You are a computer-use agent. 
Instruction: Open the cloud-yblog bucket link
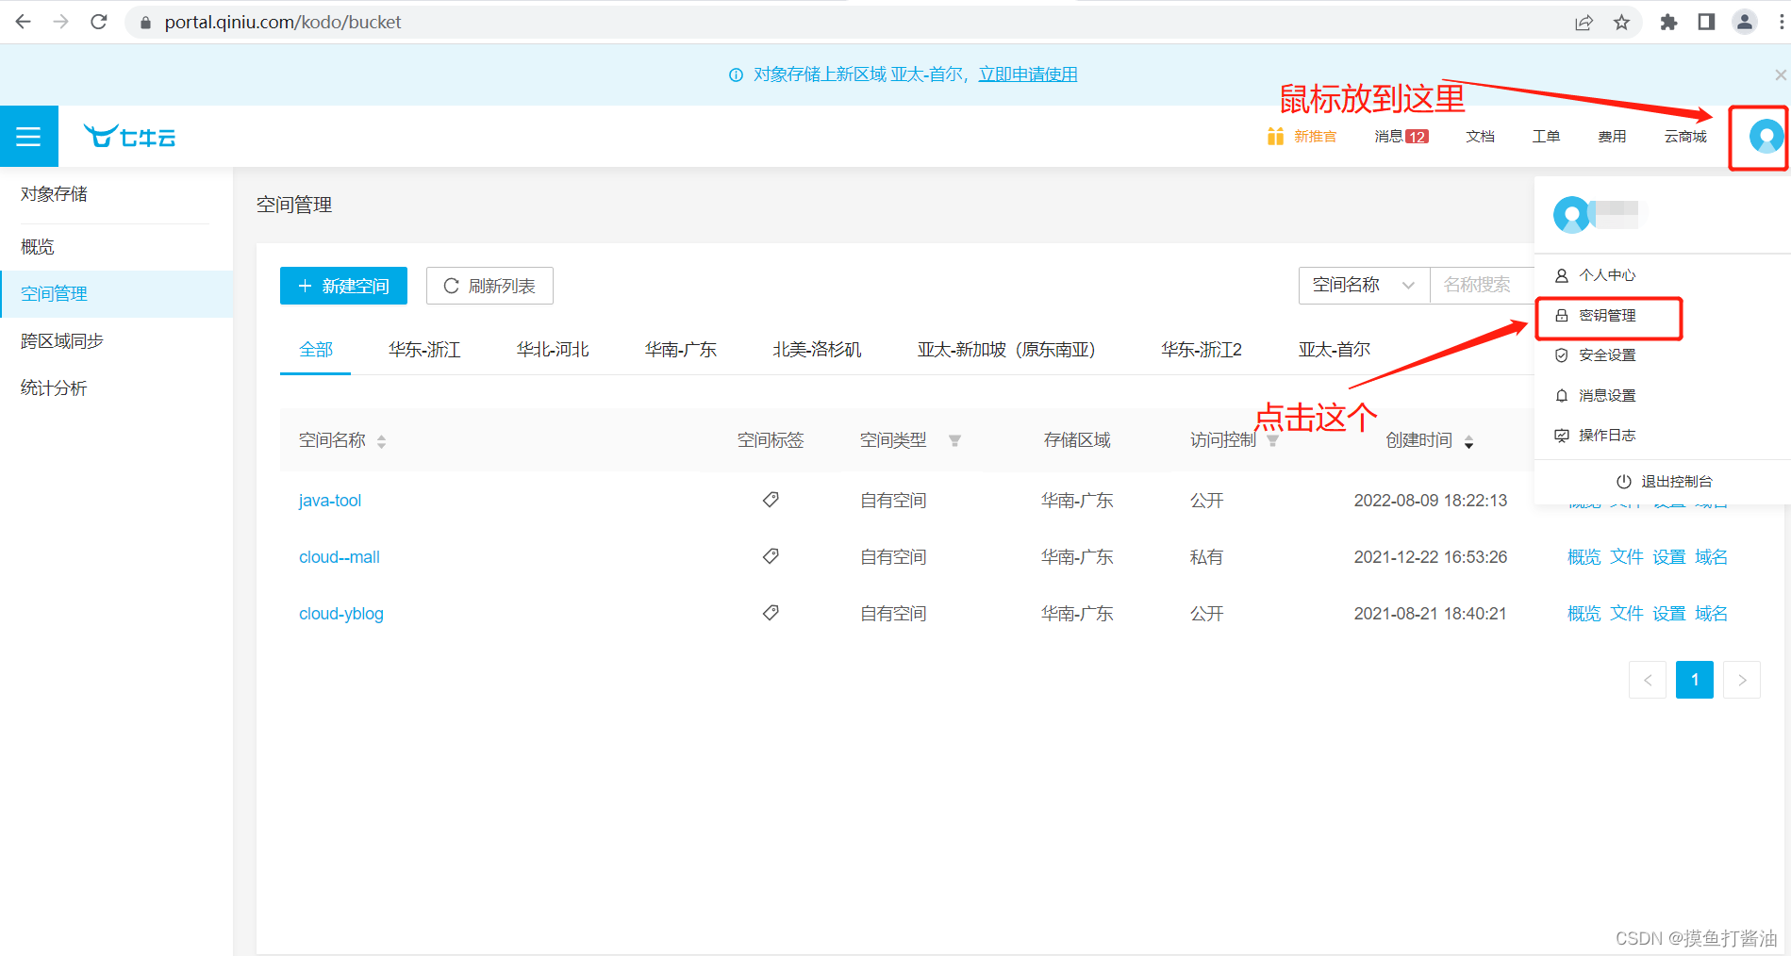tap(341, 614)
